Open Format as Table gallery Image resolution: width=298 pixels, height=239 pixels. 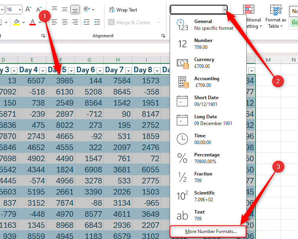pyautogui.click(x=275, y=17)
